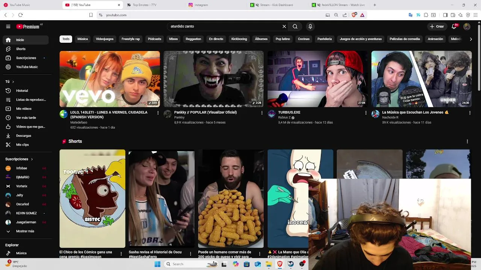Open Descargas in the sidebar
Image resolution: width=481 pixels, height=270 pixels.
coord(26,136)
